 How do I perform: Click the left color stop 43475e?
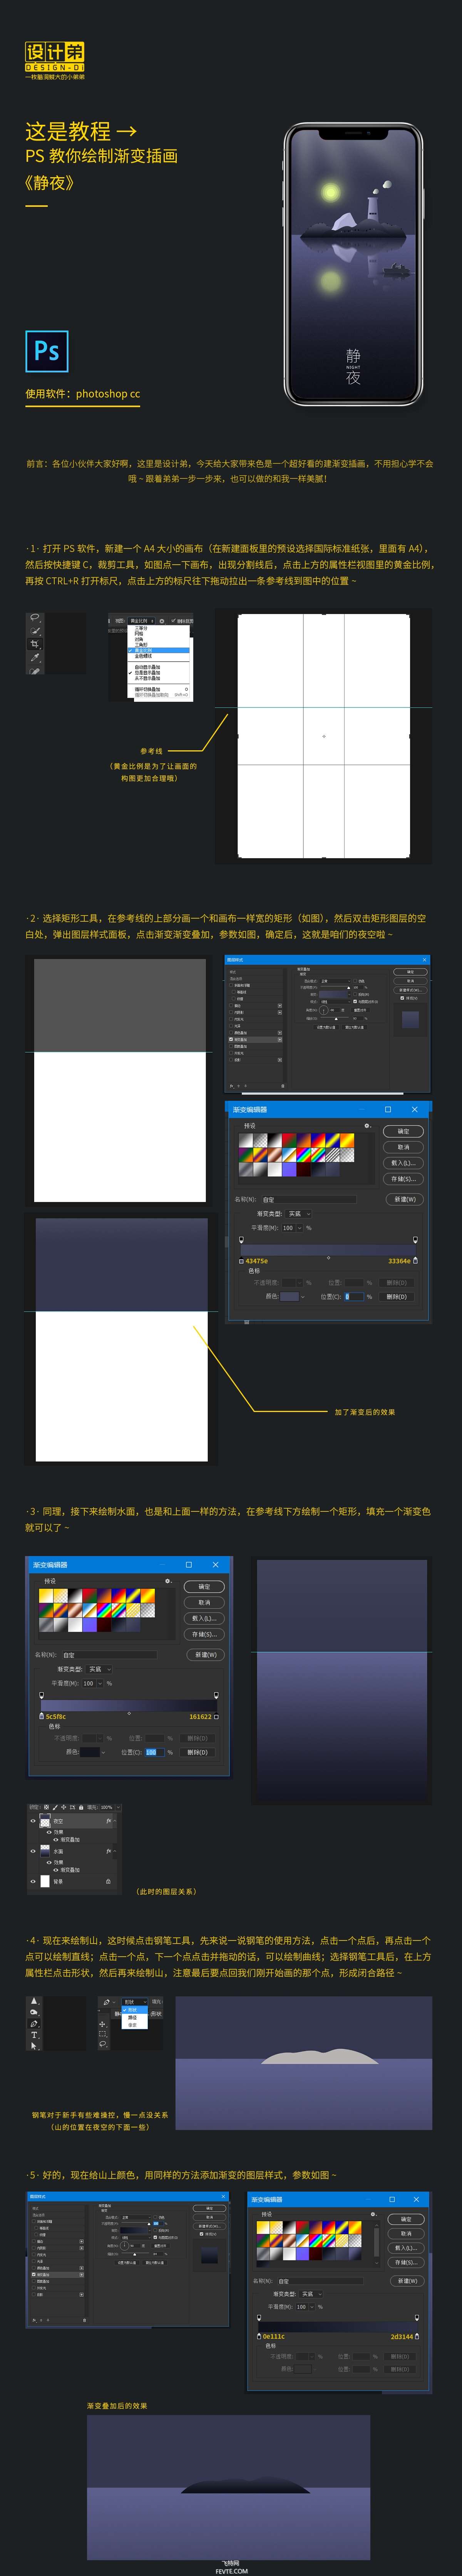tap(241, 1261)
